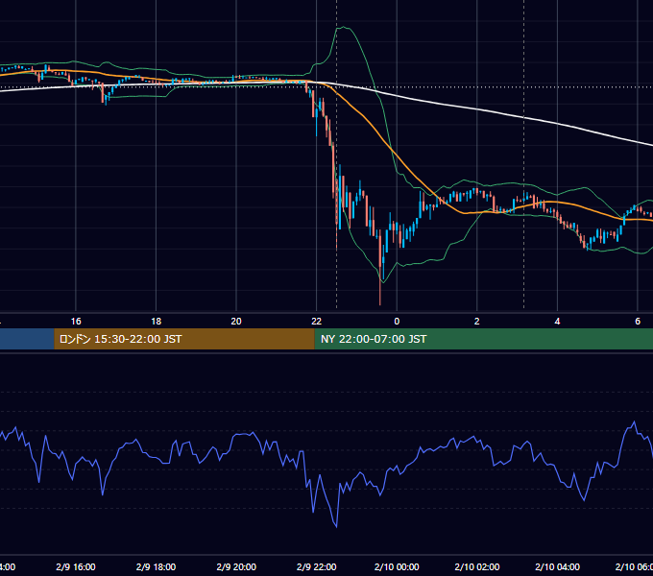Viewport: 653px width, 576px height.
Task: Click hour label 6 on upper axis
Action: tap(638, 322)
